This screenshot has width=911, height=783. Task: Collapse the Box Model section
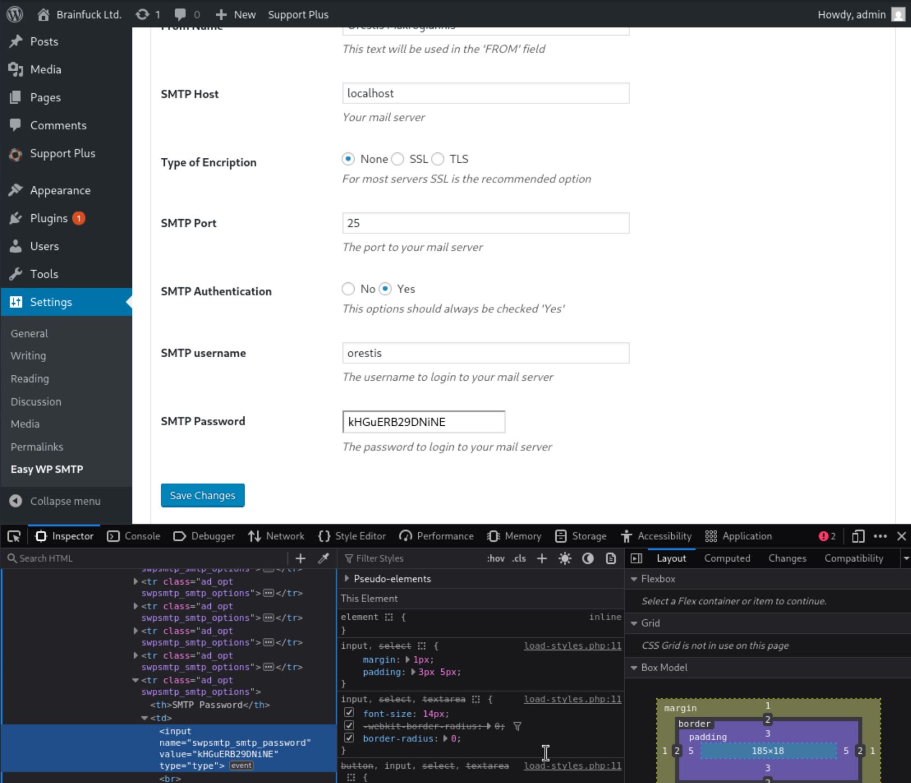click(x=634, y=668)
